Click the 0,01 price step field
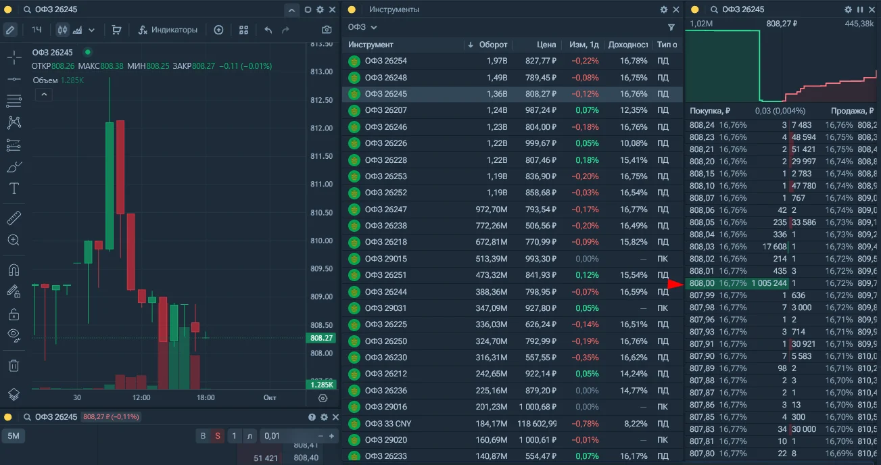 point(287,436)
